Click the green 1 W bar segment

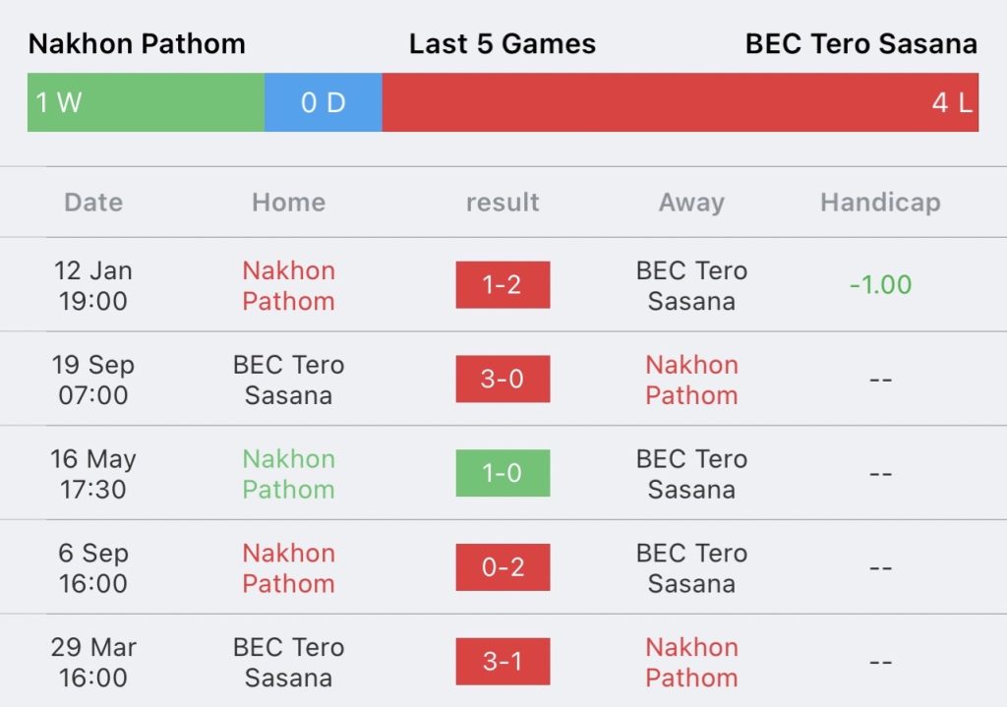(x=146, y=102)
